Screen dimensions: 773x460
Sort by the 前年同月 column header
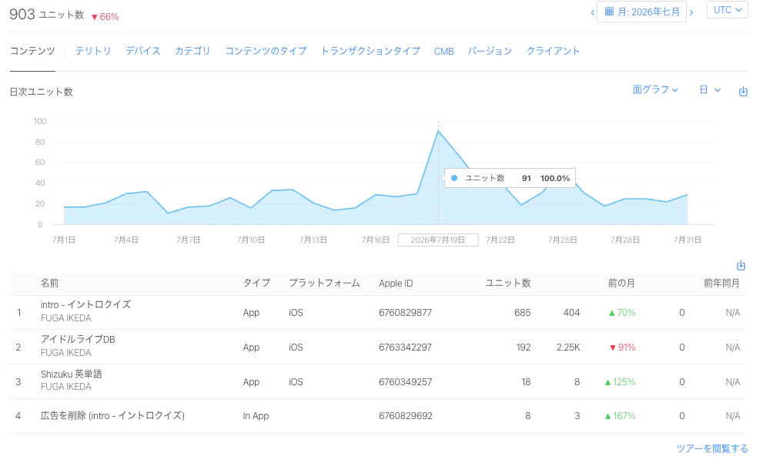pyautogui.click(x=721, y=284)
